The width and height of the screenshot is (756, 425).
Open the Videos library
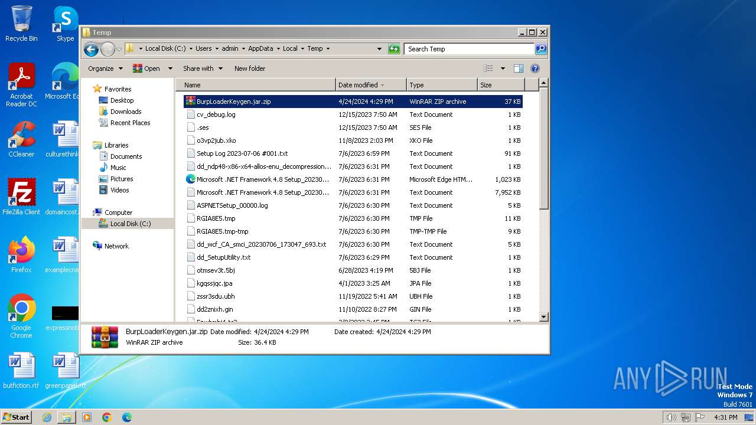coord(119,190)
